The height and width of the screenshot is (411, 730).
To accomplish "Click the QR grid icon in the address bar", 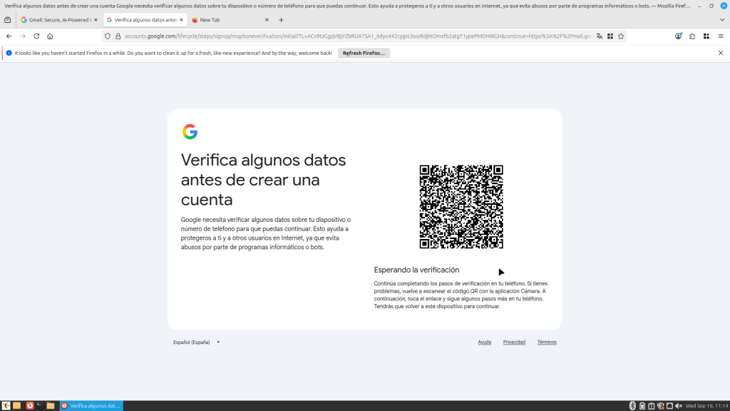I will point(610,36).
